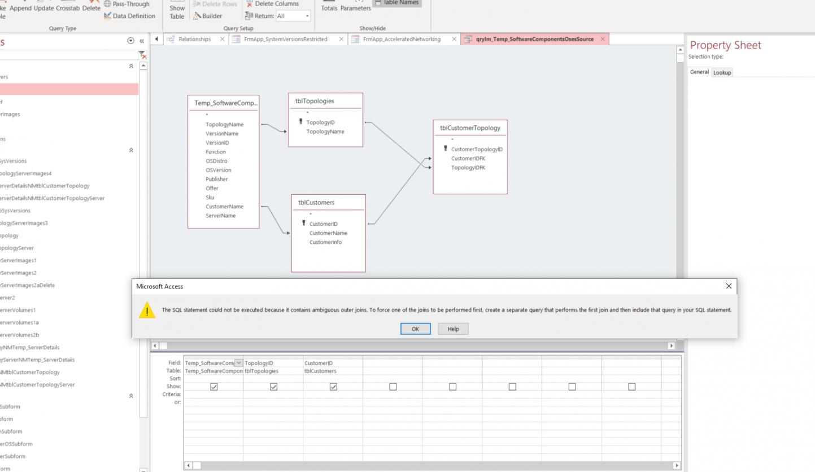Image resolution: width=815 pixels, height=472 pixels.
Task: Open the Field dropdown for Temp_SoftwareComp column
Action: pyautogui.click(x=238, y=362)
